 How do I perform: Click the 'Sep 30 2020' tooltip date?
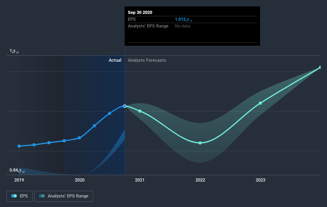[140, 12]
